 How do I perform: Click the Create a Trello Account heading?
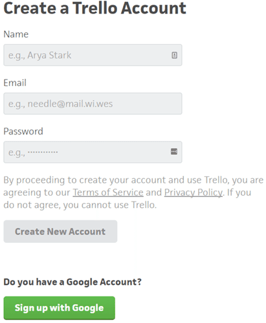[95, 8]
